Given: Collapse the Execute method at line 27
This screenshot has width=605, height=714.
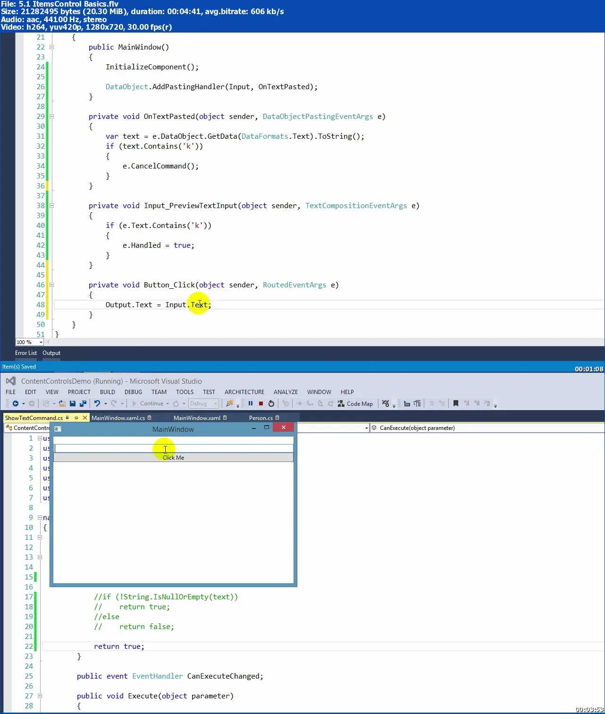Looking at the screenshot, I should [x=40, y=696].
